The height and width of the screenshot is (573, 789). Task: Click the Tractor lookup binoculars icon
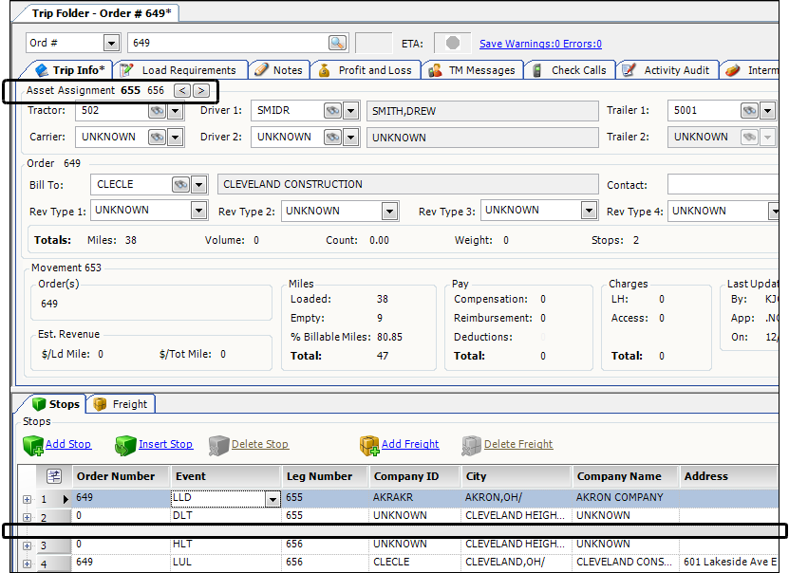point(157,111)
